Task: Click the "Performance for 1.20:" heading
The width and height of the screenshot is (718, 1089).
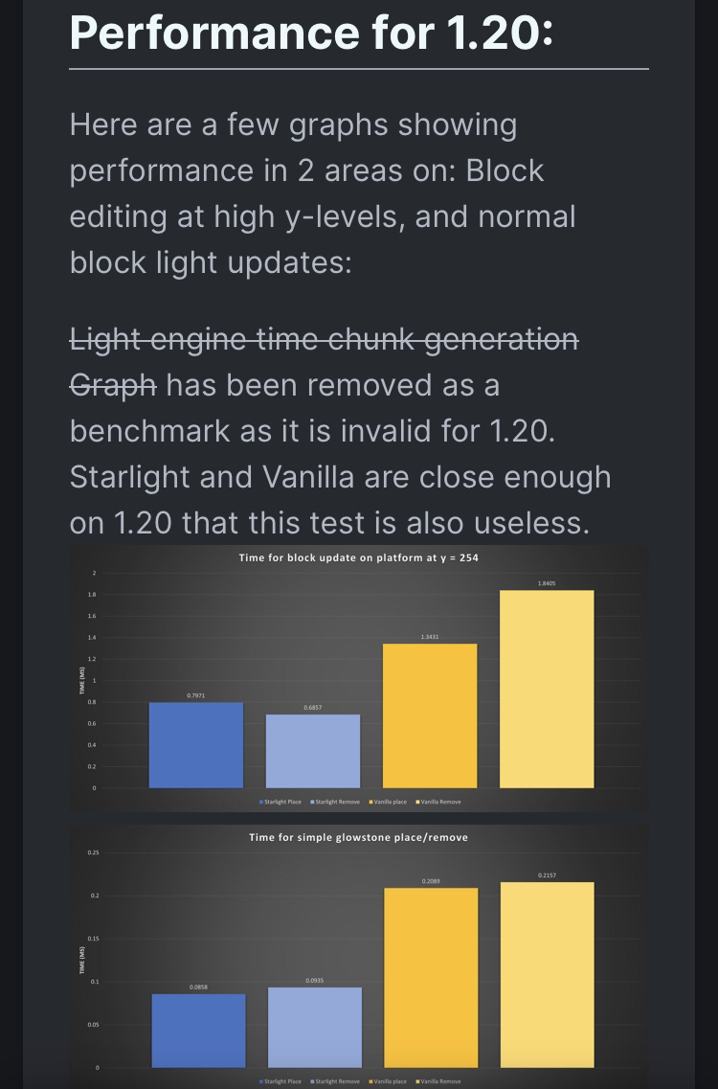Action: pos(311,32)
